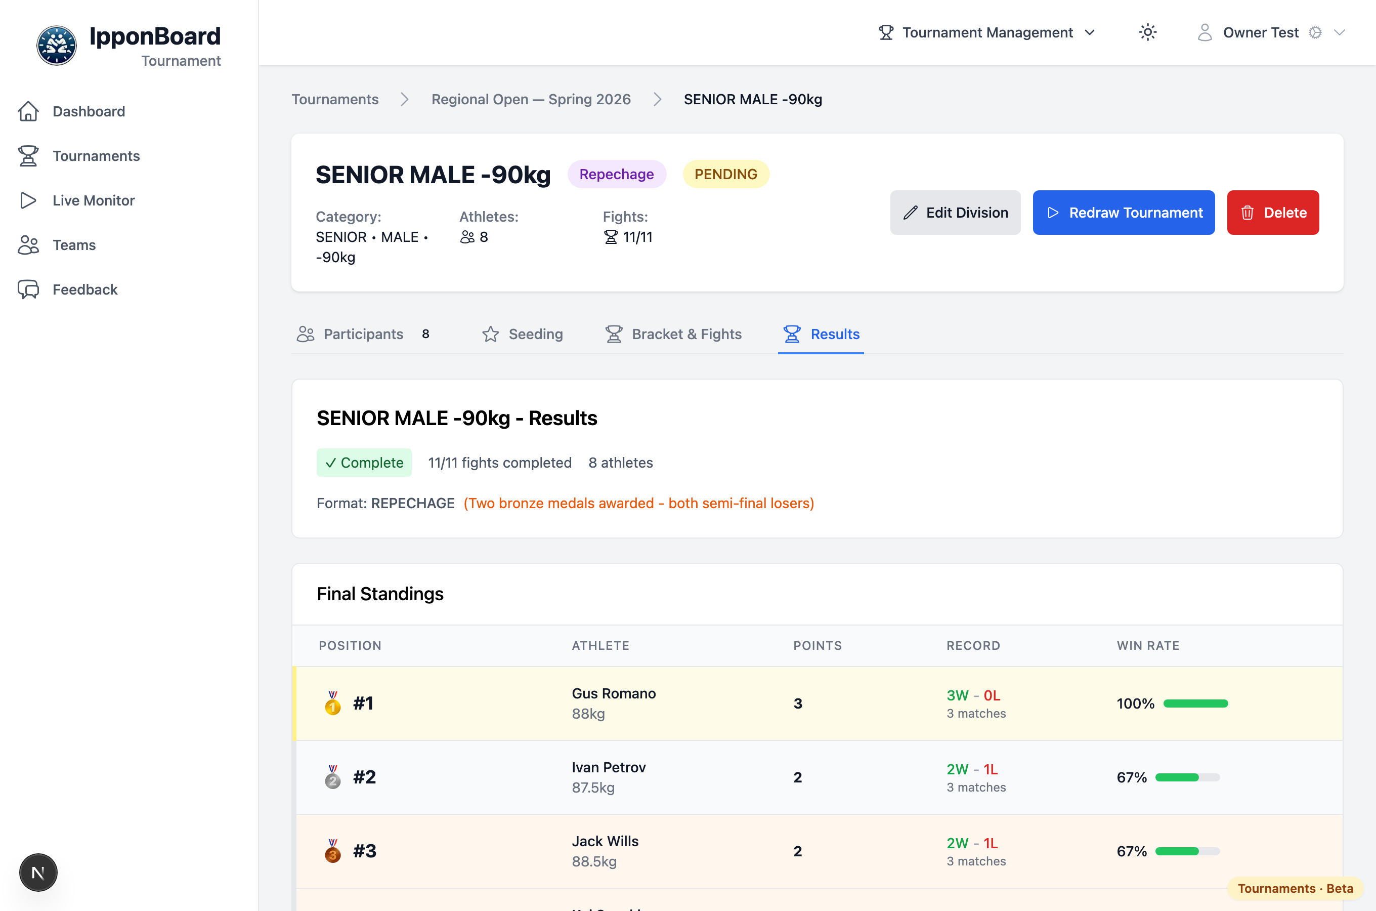Select the Results tab
The width and height of the screenshot is (1376, 911).
coord(821,334)
